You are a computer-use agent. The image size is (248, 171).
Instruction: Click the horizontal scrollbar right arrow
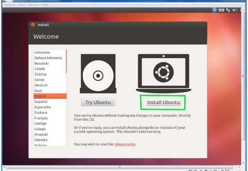click(x=239, y=167)
